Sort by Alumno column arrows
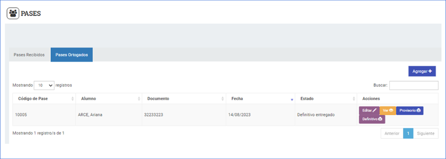This screenshot has width=446, height=159. [x=139, y=99]
